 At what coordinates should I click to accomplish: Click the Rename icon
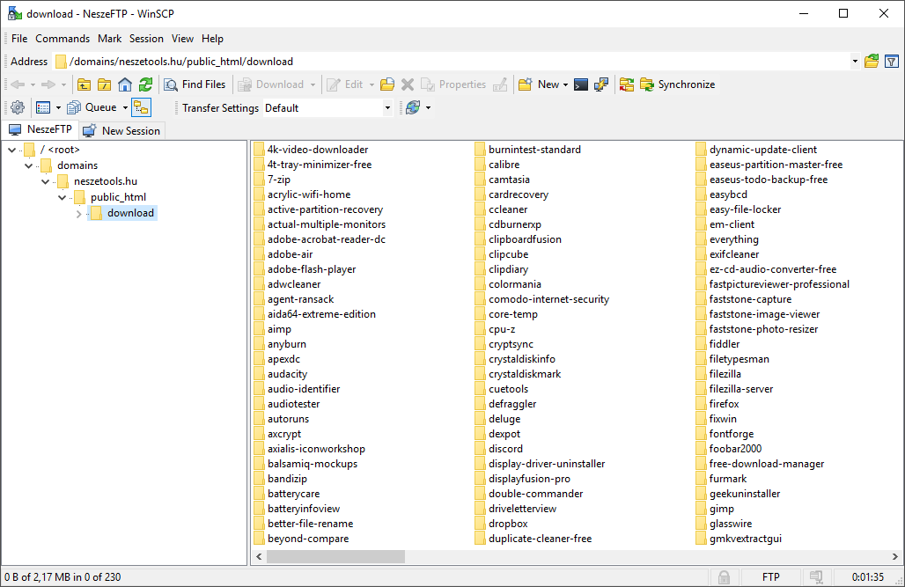[500, 84]
